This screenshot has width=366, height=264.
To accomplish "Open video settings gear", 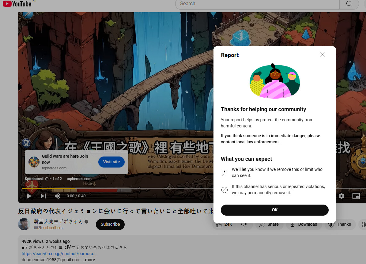I will (341, 196).
